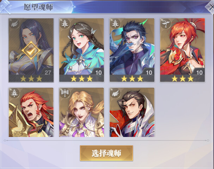Viewport: 214px width, 169px height.
Task: Select the blue-haired man with mustache
Action: (x=132, y=50)
